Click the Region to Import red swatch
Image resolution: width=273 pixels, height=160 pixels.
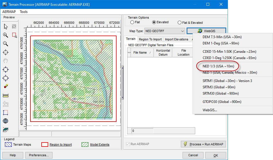click(45, 145)
